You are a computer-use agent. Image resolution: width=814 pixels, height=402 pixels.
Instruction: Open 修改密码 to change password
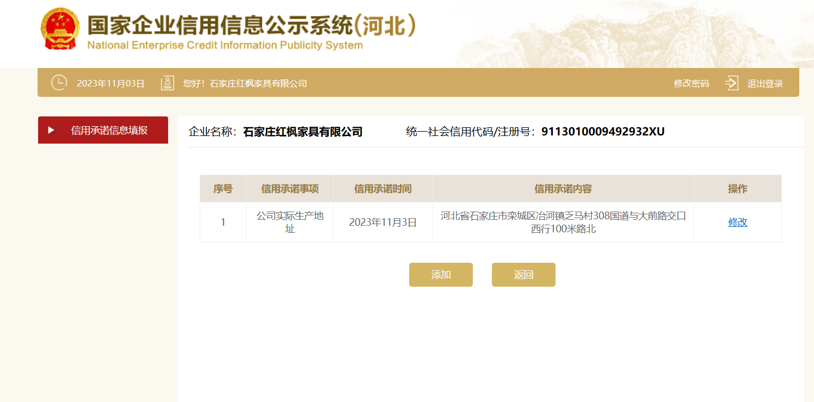691,83
